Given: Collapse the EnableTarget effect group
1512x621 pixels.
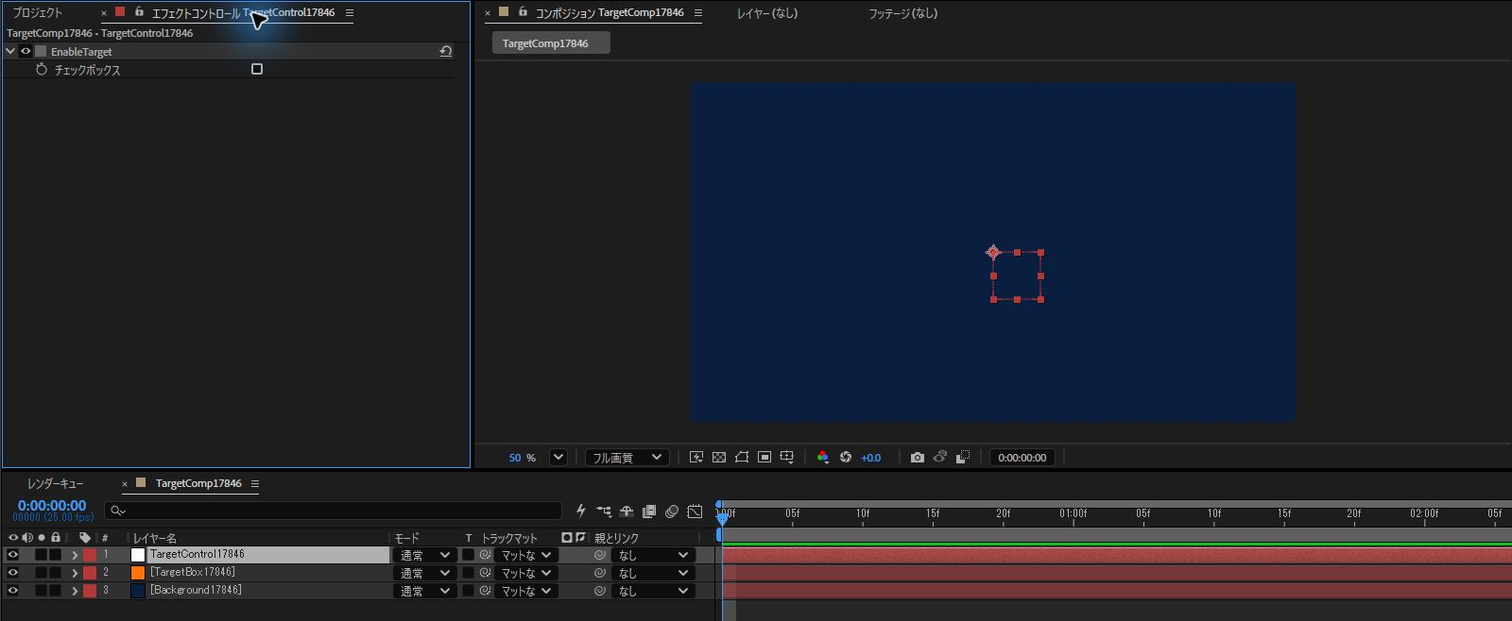Looking at the screenshot, I should 10,51.
